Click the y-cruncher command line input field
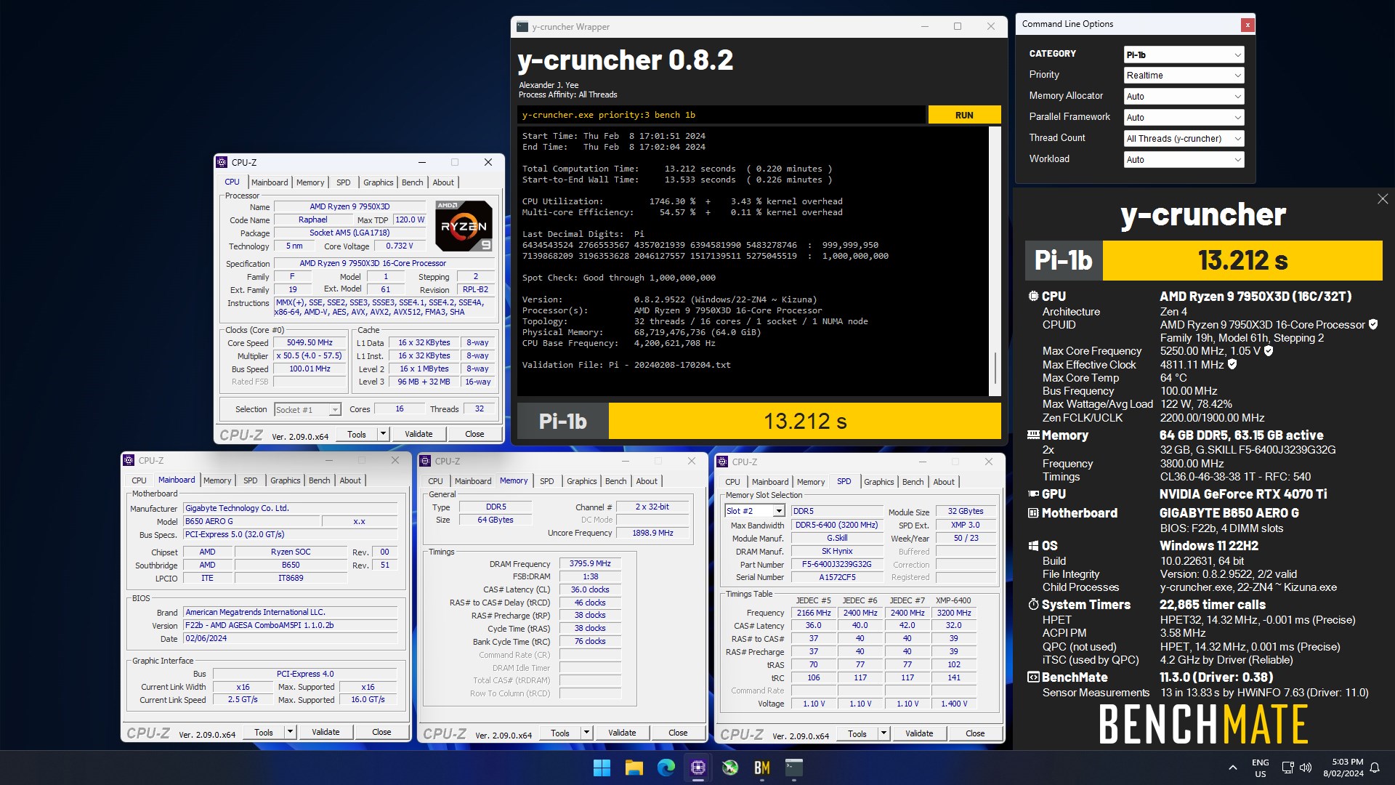 722,115
